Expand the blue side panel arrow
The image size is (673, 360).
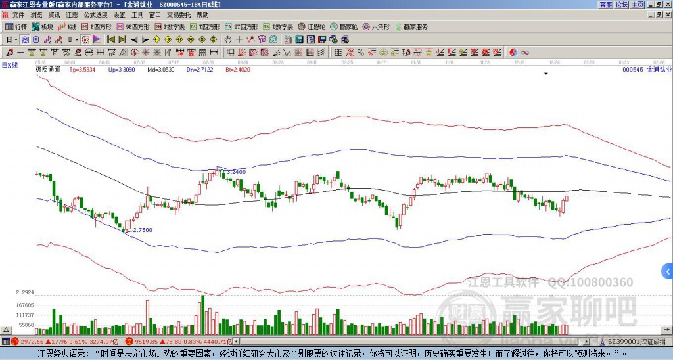click(x=668, y=271)
